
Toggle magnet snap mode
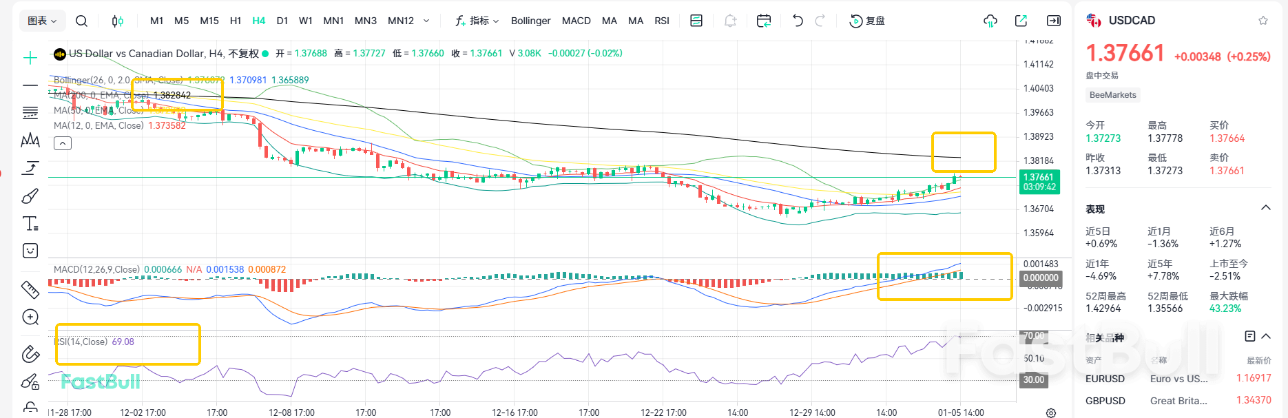[x=30, y=354]
